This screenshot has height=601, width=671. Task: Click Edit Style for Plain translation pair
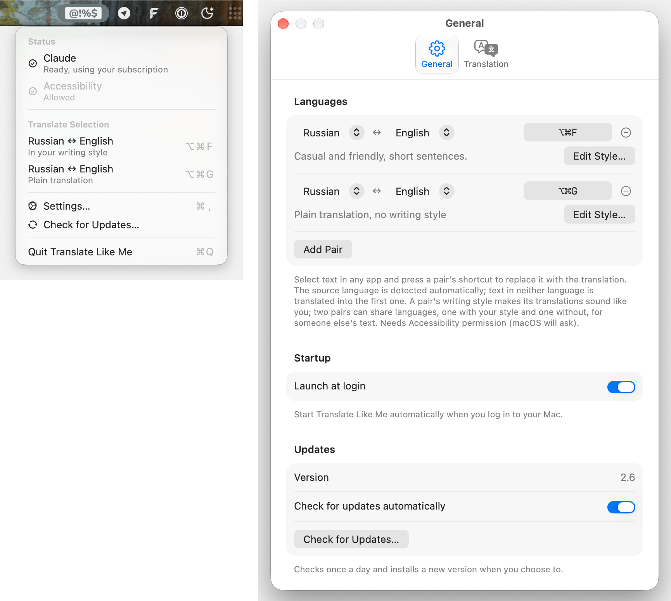[599, 214]
